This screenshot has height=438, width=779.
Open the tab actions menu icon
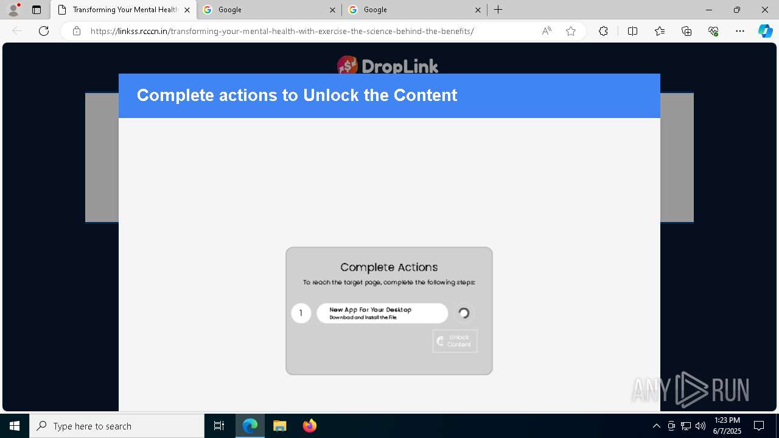point(37,10)
